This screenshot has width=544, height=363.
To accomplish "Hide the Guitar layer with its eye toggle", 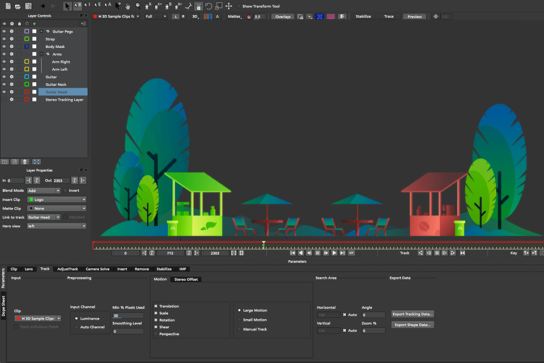I will click(x=4, y=77).
